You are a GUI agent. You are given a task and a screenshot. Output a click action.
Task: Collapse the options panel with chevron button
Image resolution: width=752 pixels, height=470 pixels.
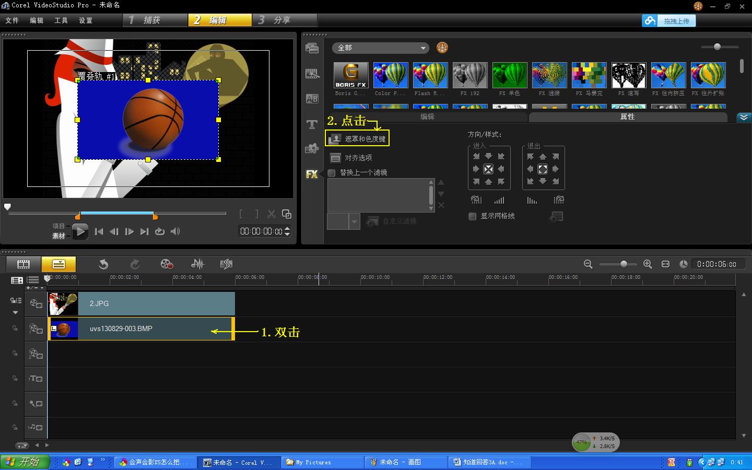tap(744, 117)
